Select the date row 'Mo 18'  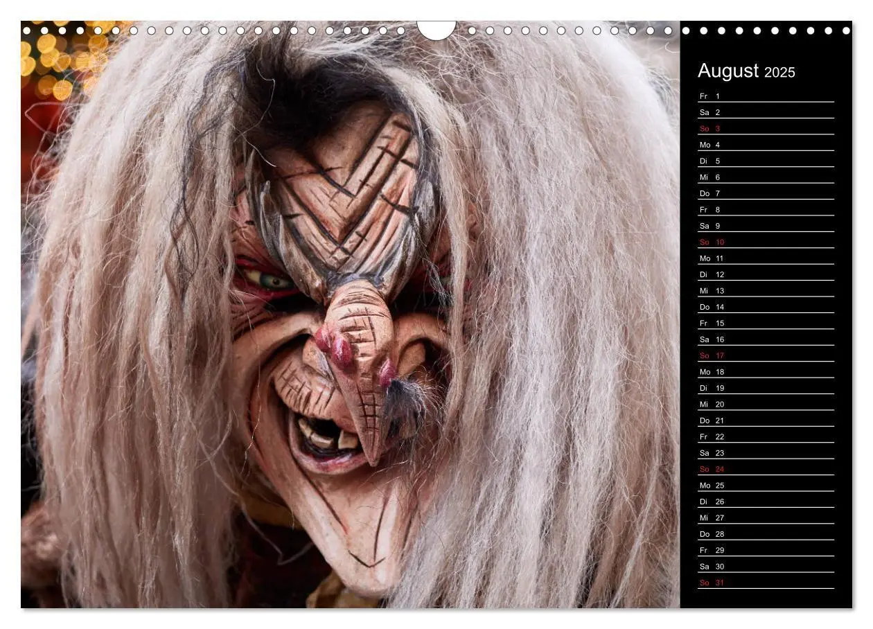coord(766,372)
